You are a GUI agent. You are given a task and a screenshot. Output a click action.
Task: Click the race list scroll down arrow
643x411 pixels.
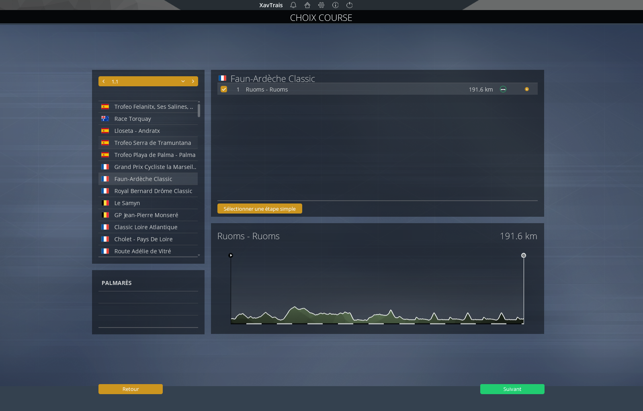coord(199,255)
